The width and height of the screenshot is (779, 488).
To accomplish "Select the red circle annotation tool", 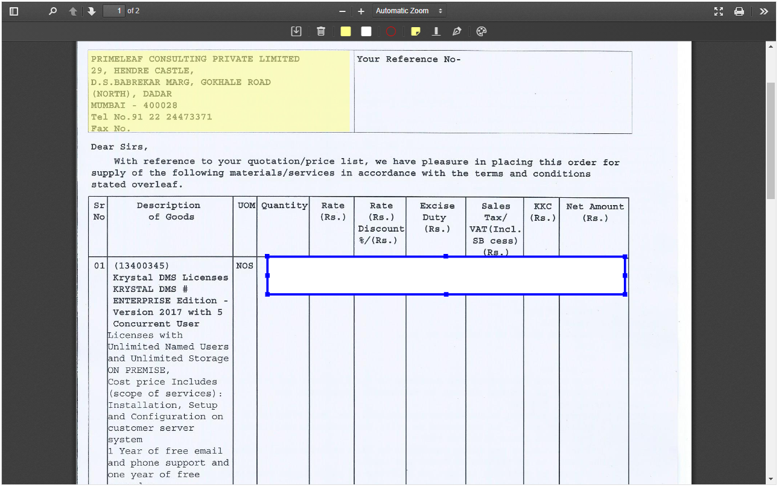I will (x=391, y=31).
